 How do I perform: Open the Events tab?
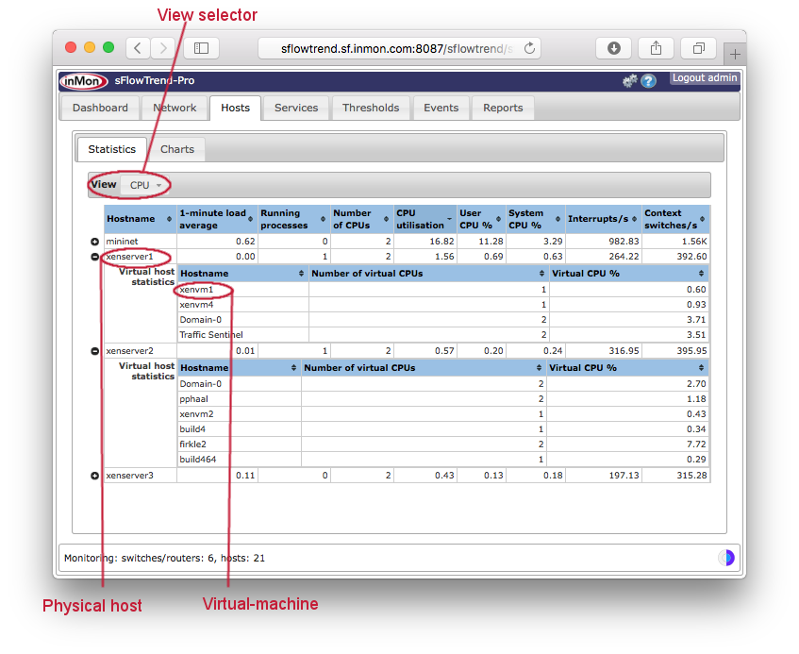point(441,108)
